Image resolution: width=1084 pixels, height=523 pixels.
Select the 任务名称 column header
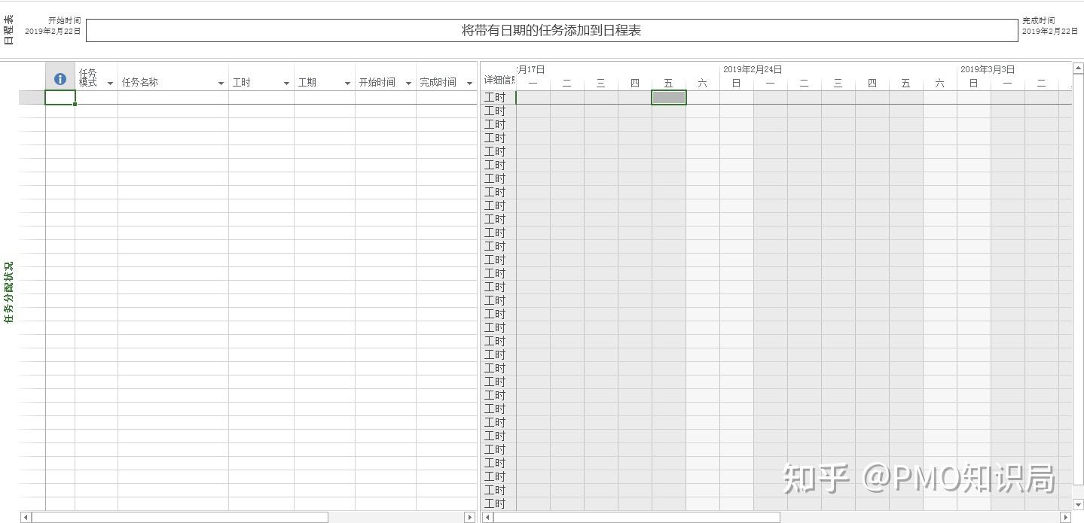(x=173, y=78)
